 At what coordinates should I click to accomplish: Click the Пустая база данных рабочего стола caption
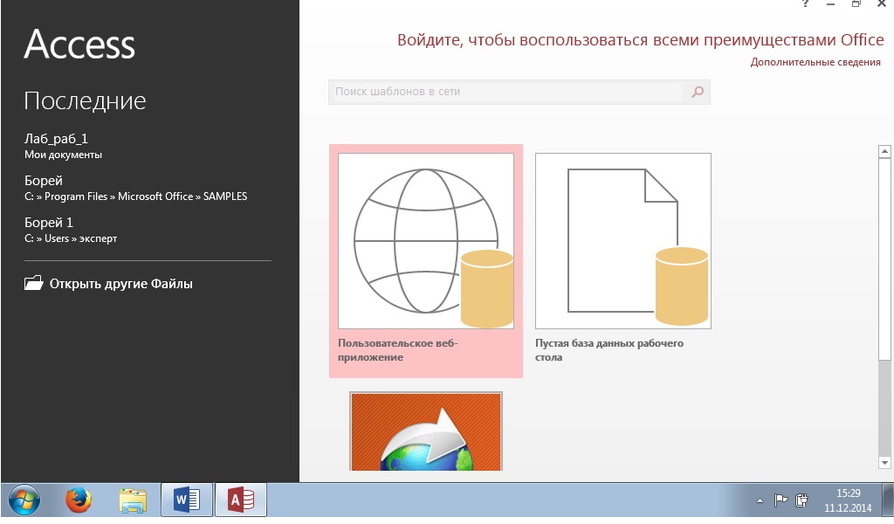(x=609, y=350)
